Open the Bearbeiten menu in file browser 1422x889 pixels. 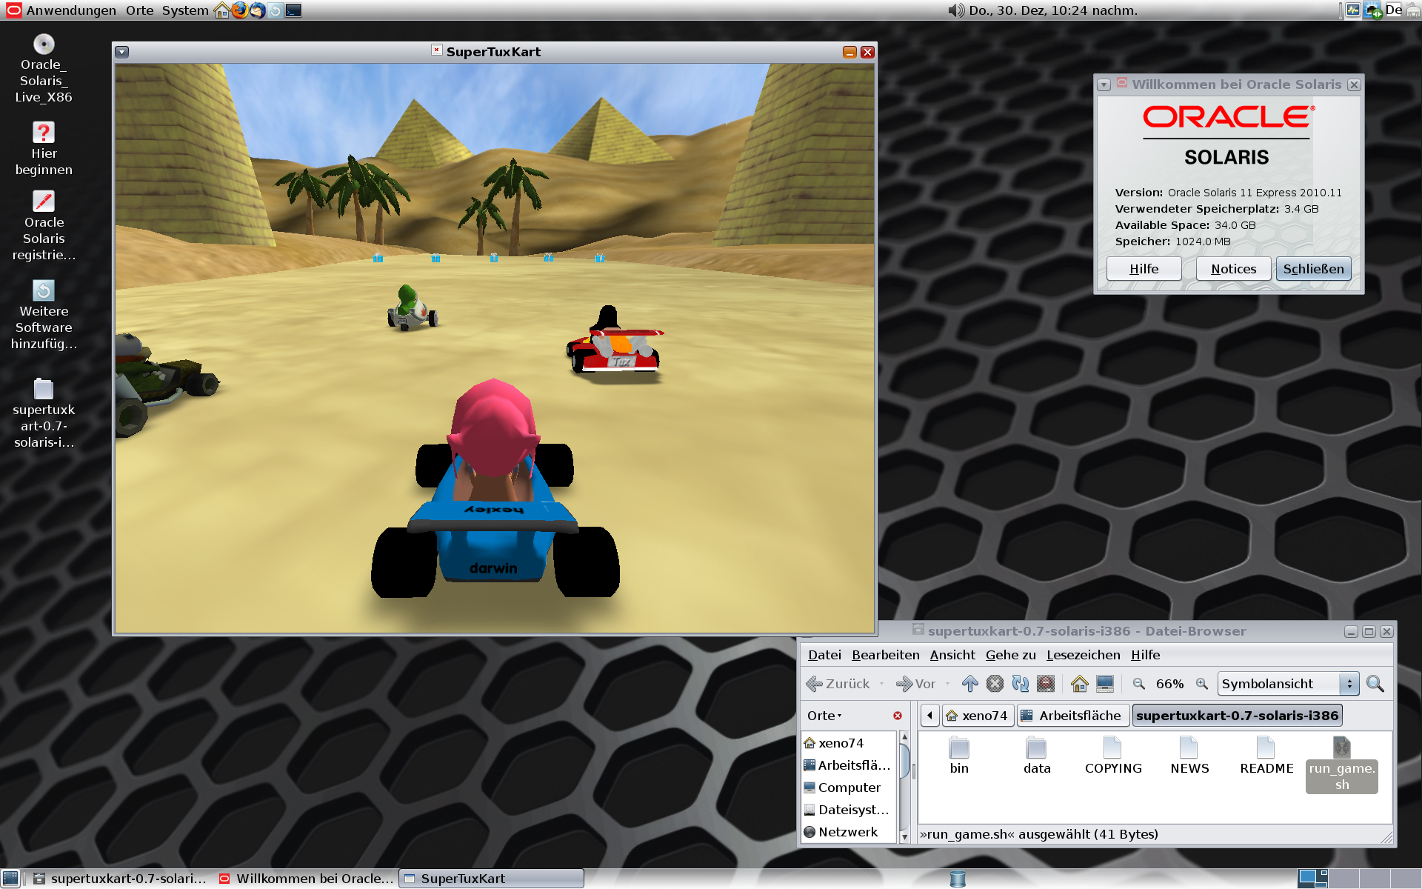(885, 655)
